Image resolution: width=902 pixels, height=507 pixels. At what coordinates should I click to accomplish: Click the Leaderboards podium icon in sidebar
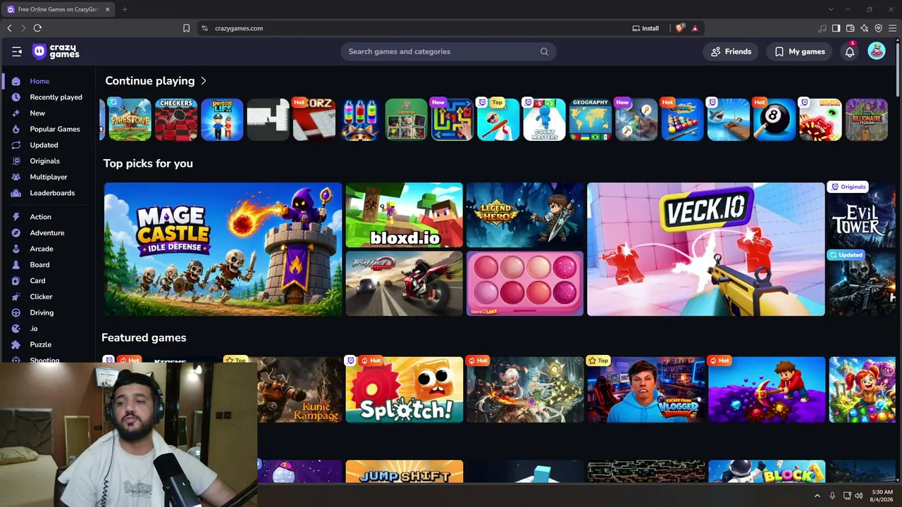16,193
